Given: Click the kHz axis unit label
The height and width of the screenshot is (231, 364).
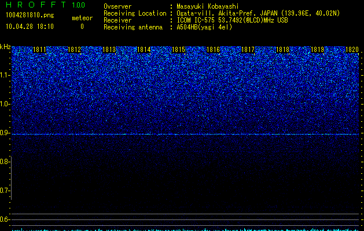Looking at the screenshot, I should pyautogui.click(x=5, y=47).
